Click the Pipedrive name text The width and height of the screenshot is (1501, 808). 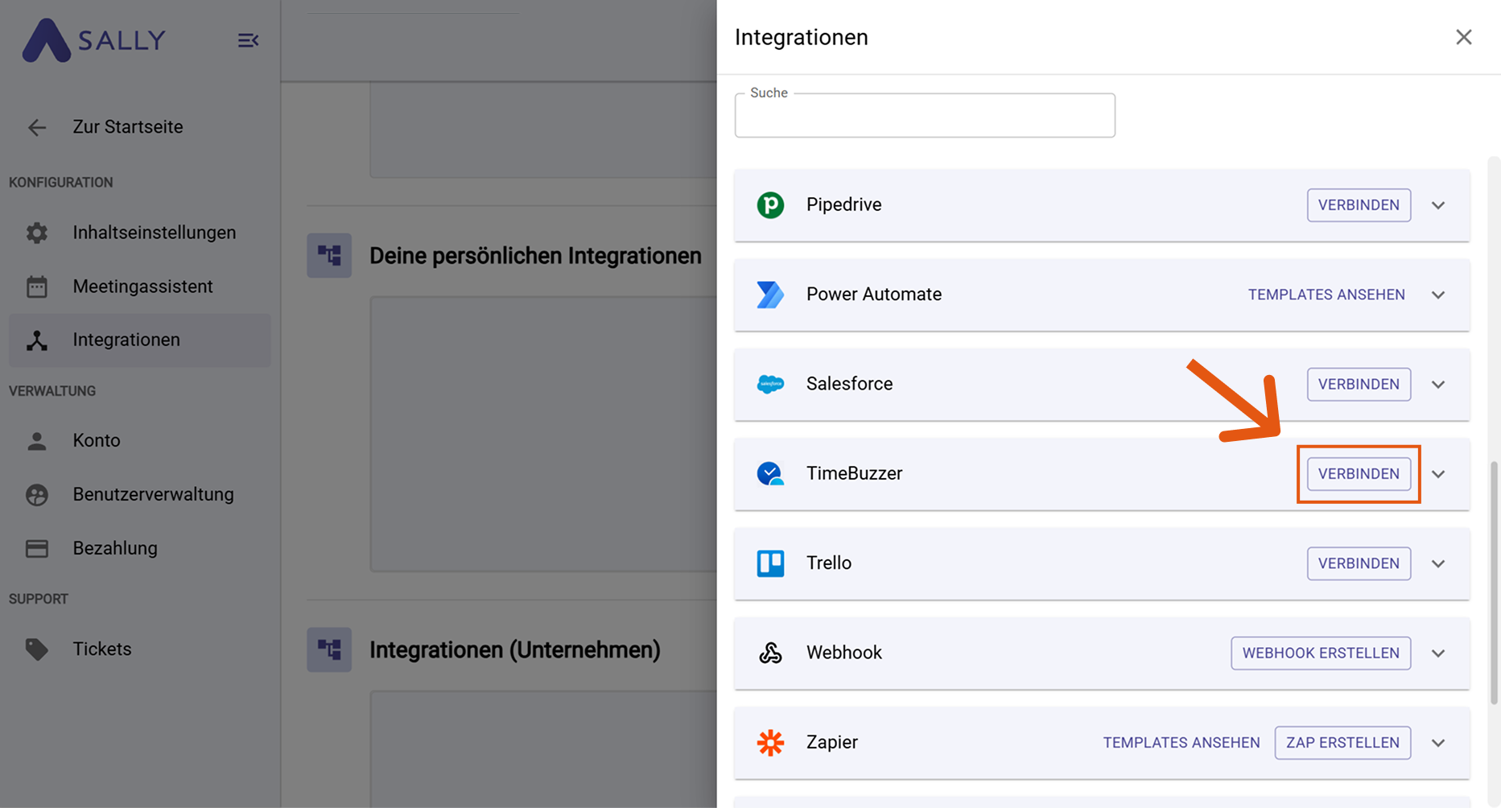click(843, 205)
